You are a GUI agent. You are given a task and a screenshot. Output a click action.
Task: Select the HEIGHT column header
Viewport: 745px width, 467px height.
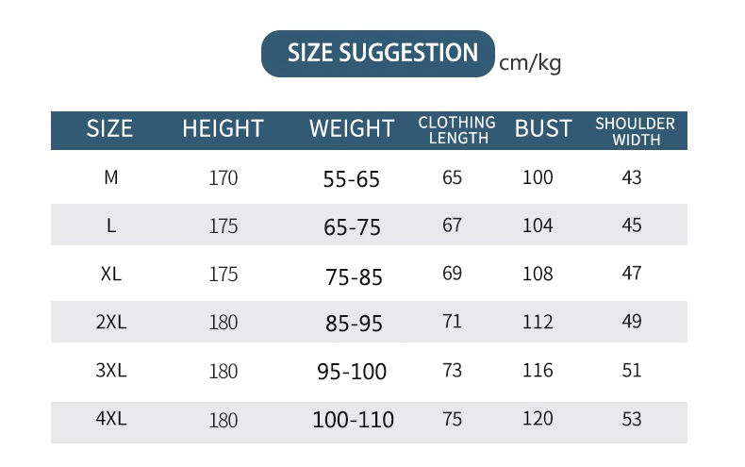223,129
